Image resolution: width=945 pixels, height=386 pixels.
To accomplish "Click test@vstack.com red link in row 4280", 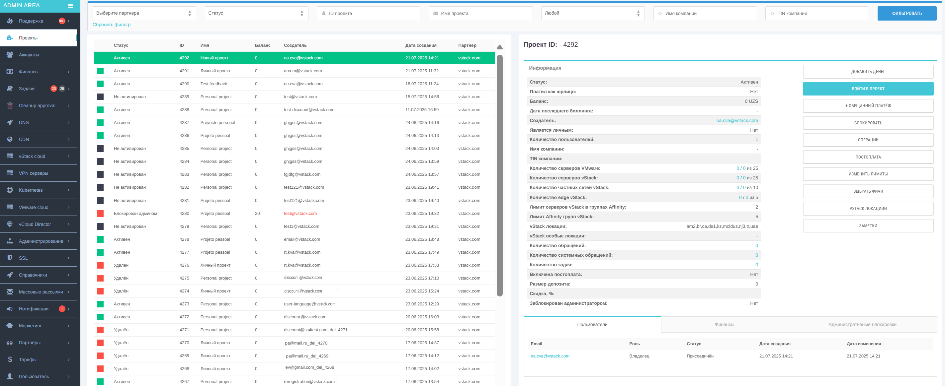I will click(x=300, y=214).
